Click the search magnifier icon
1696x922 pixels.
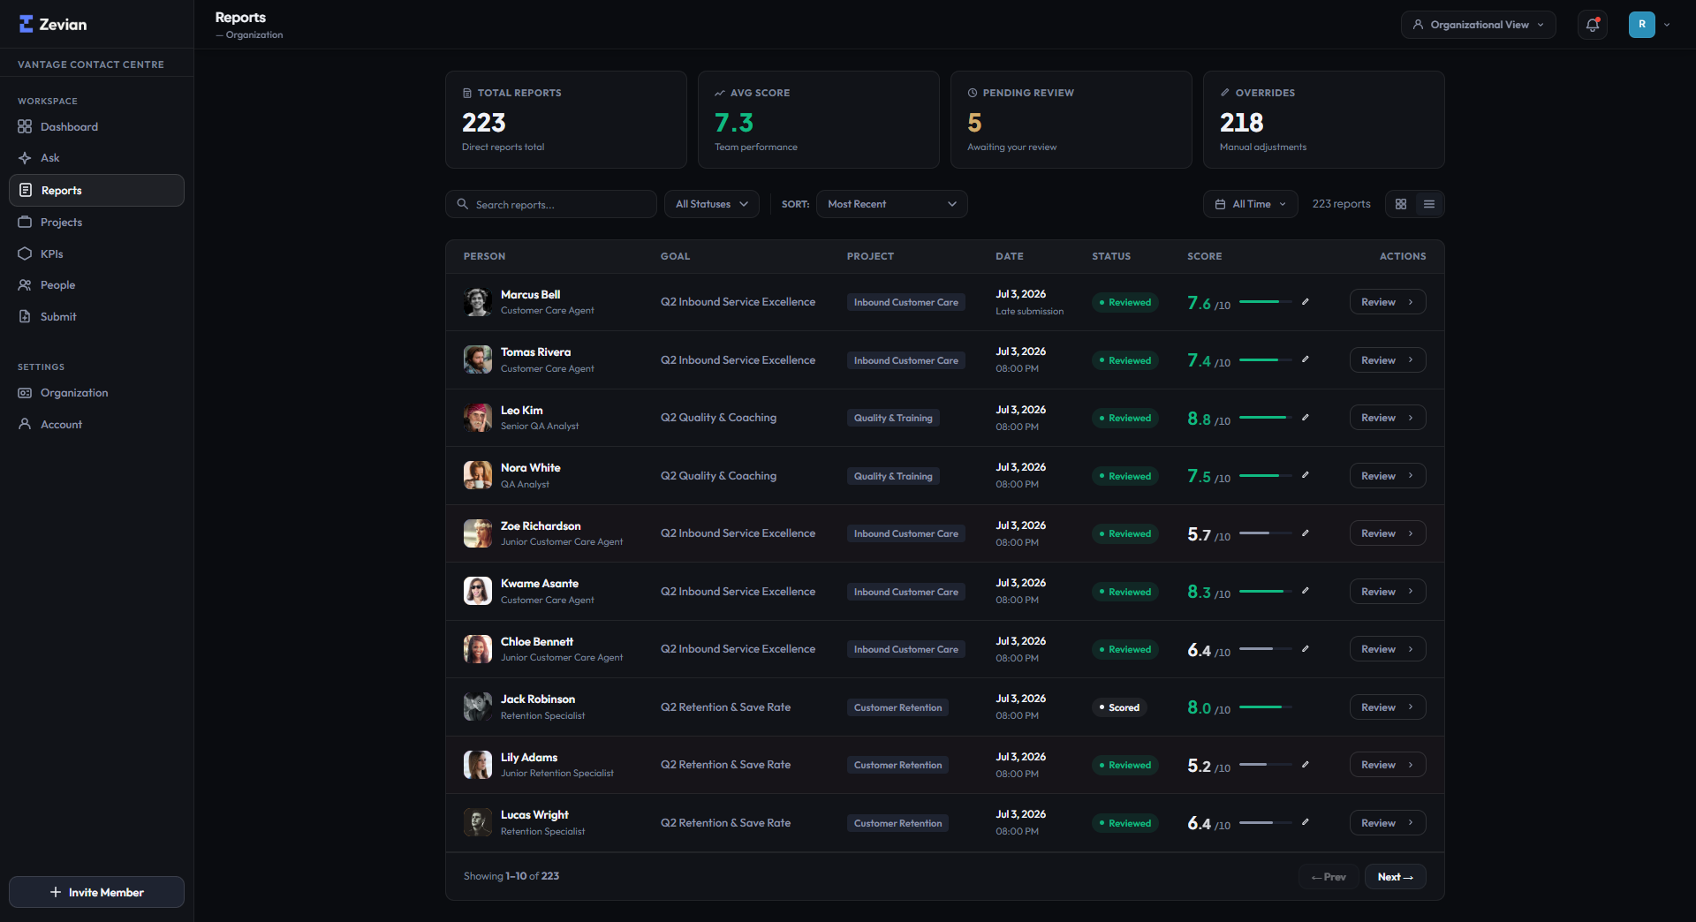pyautogui.click(x=462, y=204)
